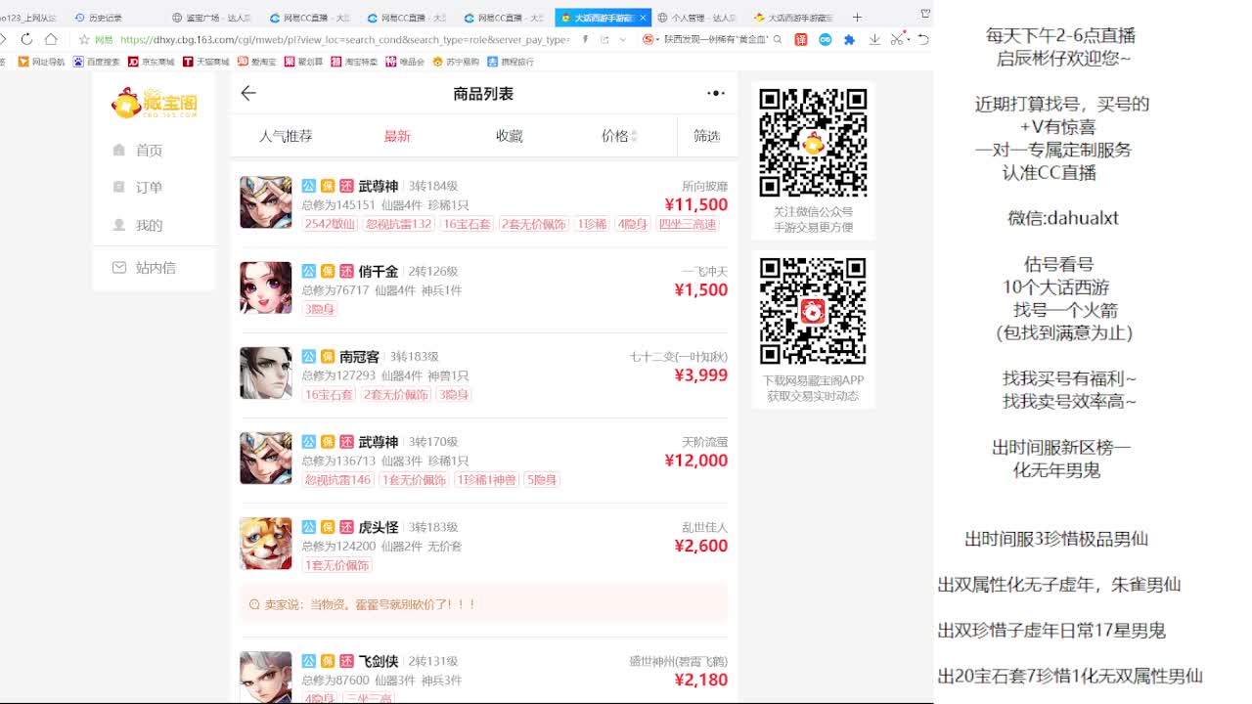Click the lightning speed-mode icon in address bar
This screenshot has height=704, width=1252.
(x=585, y=39)
